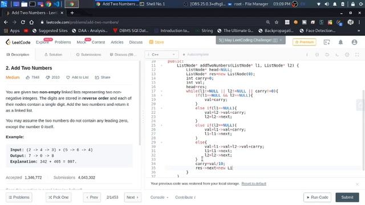Switch to the Discuss tab
365x205 pixels.
[123, 55]
